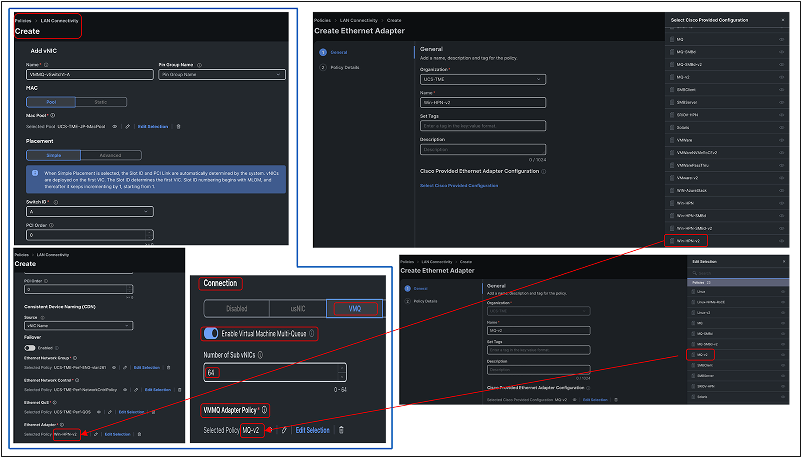Click info icon beside Switch ID label
802x458 pixels.
[56, 202]
